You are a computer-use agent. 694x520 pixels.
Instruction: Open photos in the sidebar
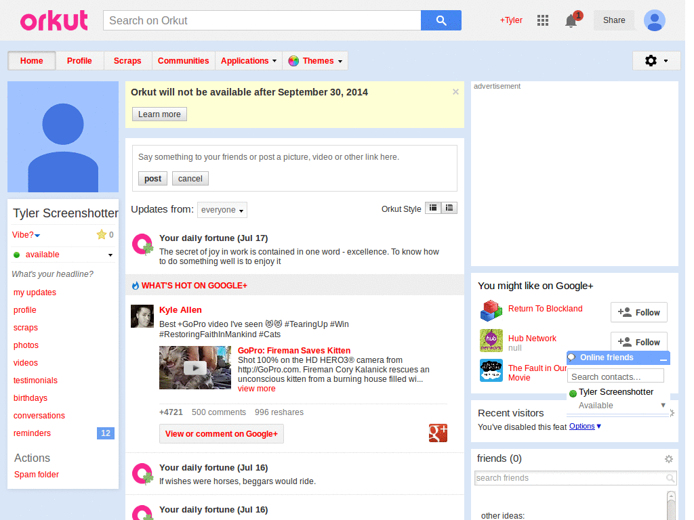26,345
